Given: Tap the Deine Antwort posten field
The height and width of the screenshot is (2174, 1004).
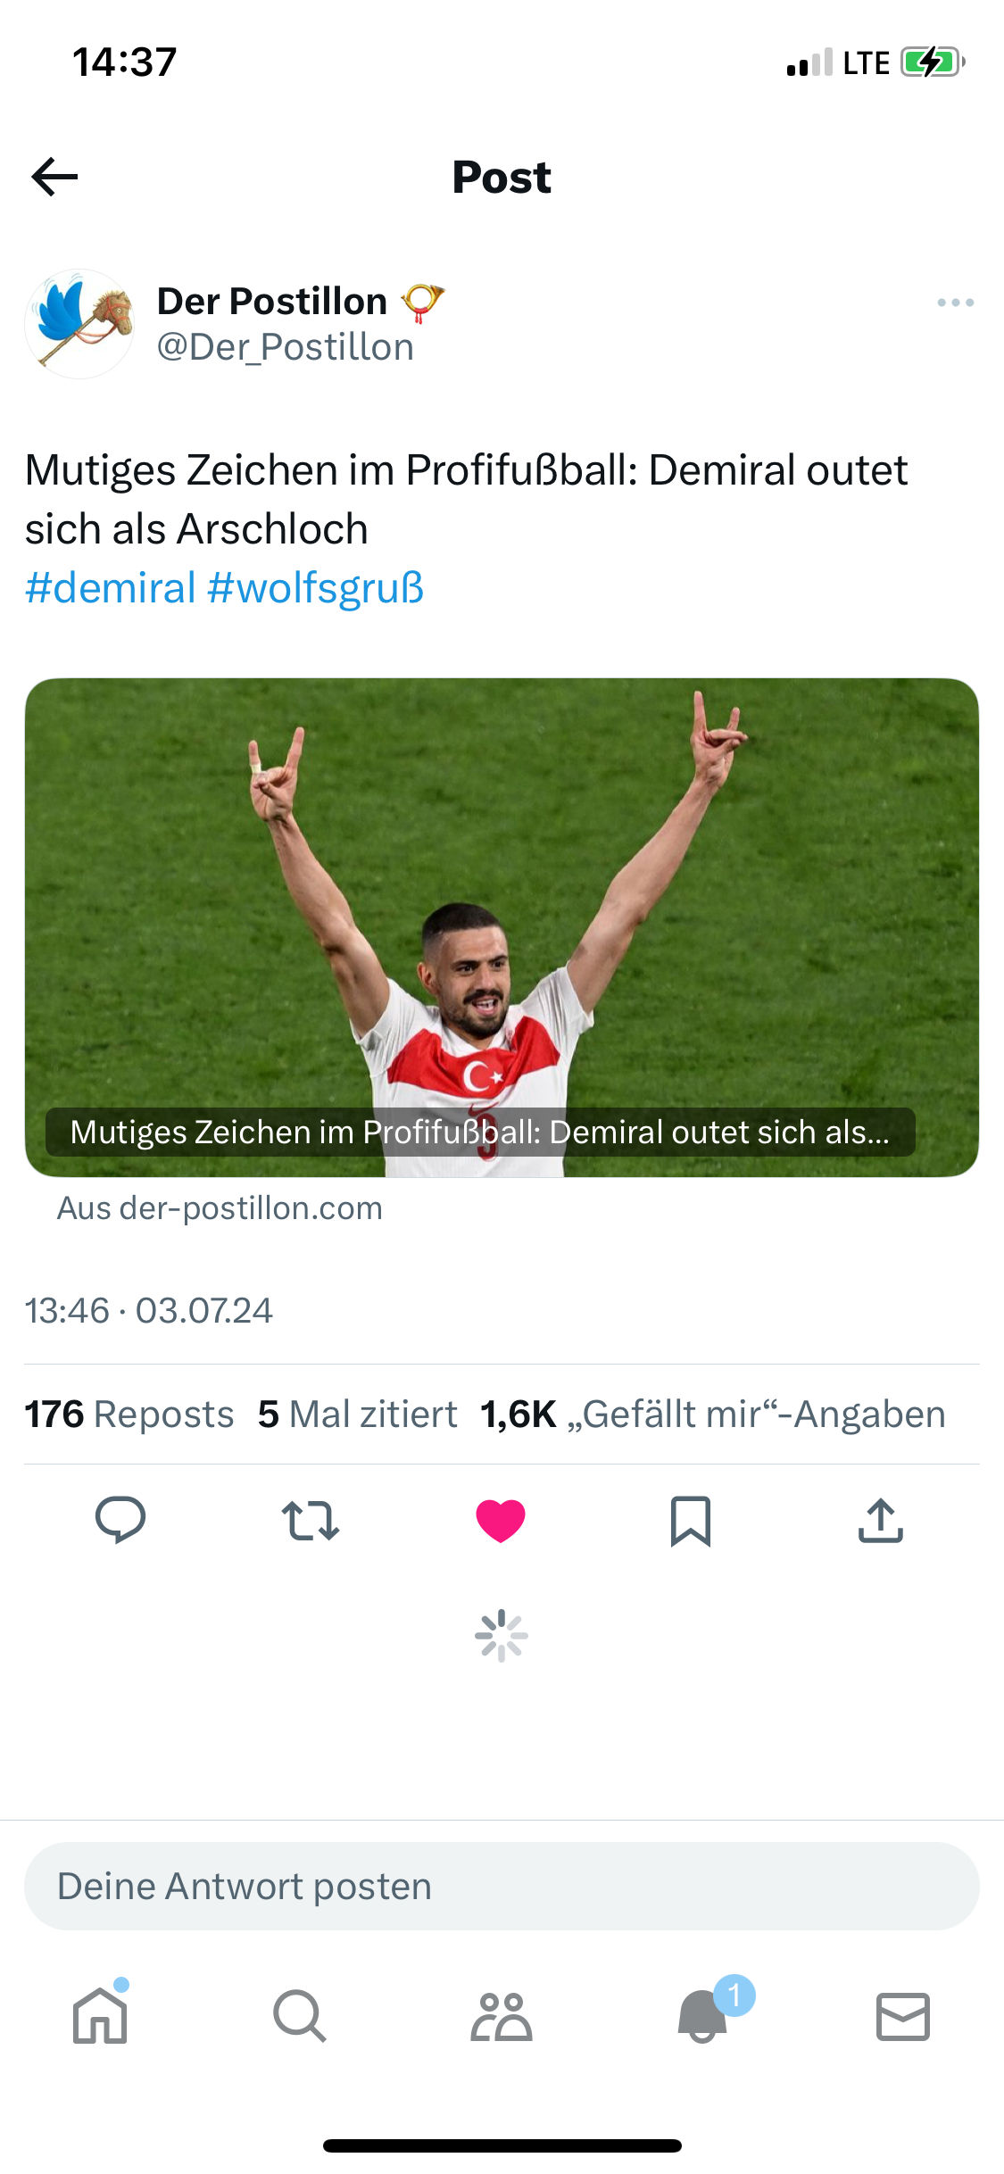Looking at the screenshot, I should 502,1887.
